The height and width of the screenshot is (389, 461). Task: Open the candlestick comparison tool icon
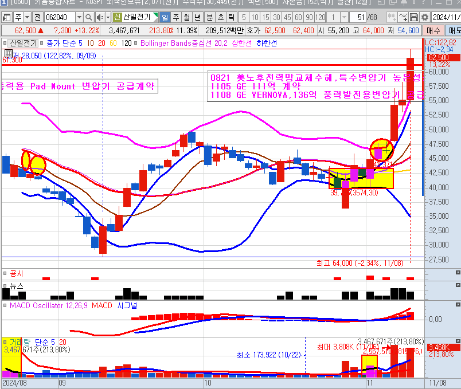tap(392, 17)
